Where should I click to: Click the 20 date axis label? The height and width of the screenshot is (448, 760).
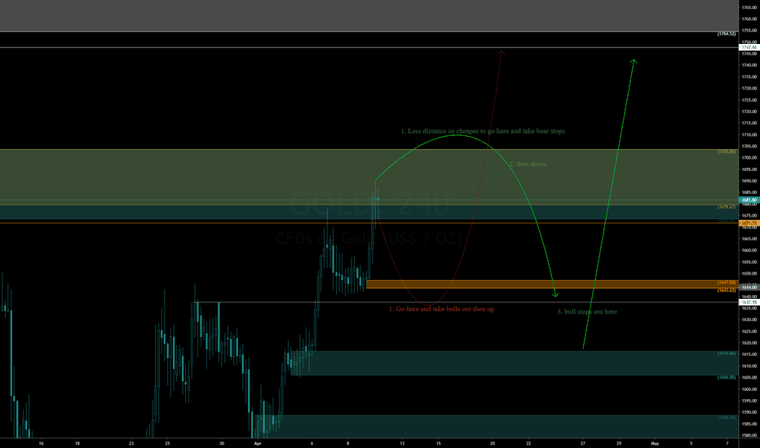(x=493, y=443)
